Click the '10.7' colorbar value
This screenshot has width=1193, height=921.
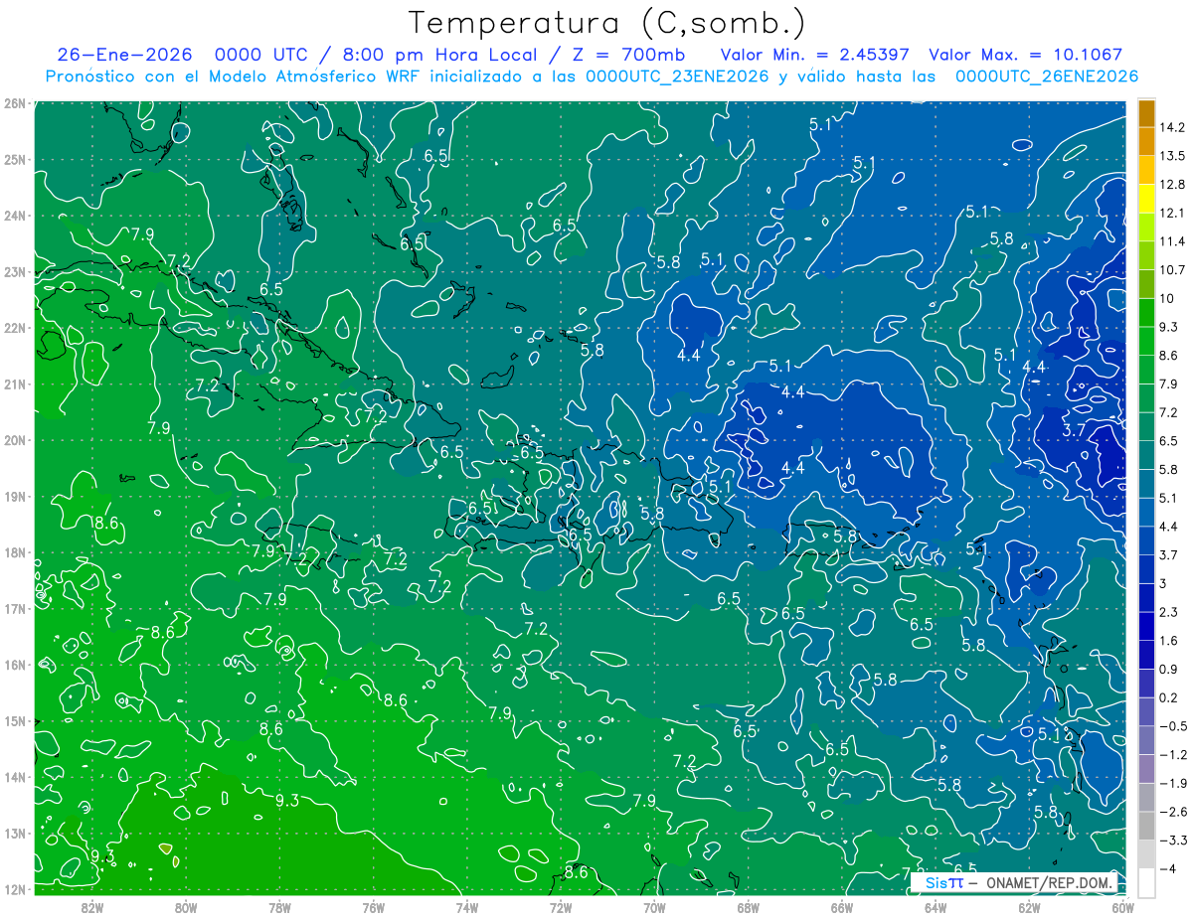coord(1171,270)
